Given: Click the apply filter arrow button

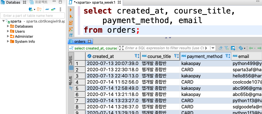Looking at the screenshot, I should point(206,48).
